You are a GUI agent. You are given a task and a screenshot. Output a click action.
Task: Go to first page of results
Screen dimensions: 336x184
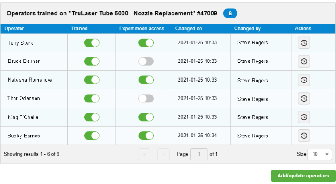[x=144, y=154]
